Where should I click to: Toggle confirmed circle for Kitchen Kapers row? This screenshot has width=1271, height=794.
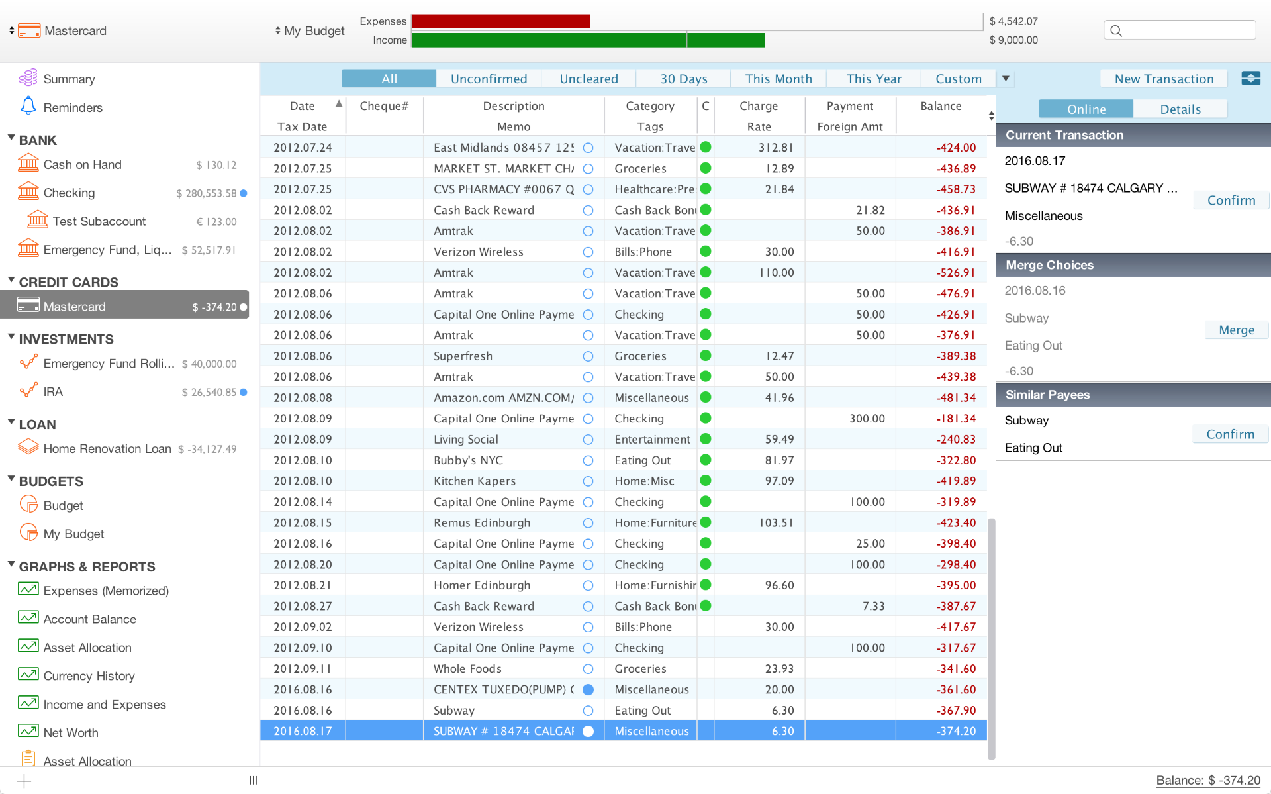click(588, 481)
